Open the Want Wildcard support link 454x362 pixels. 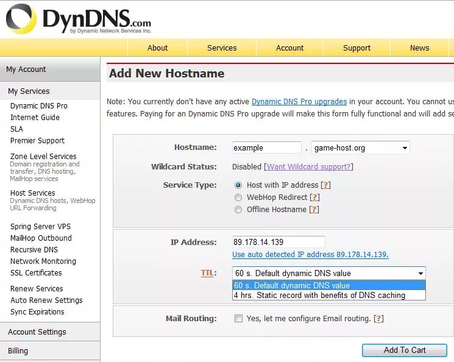[x=308, y=167]
